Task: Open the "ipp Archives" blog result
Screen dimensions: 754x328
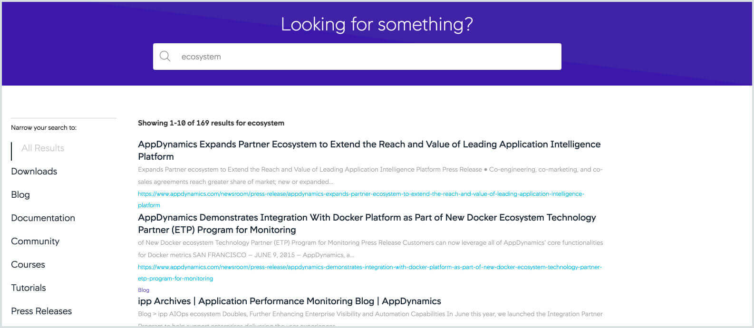Action: click(289, 301)
